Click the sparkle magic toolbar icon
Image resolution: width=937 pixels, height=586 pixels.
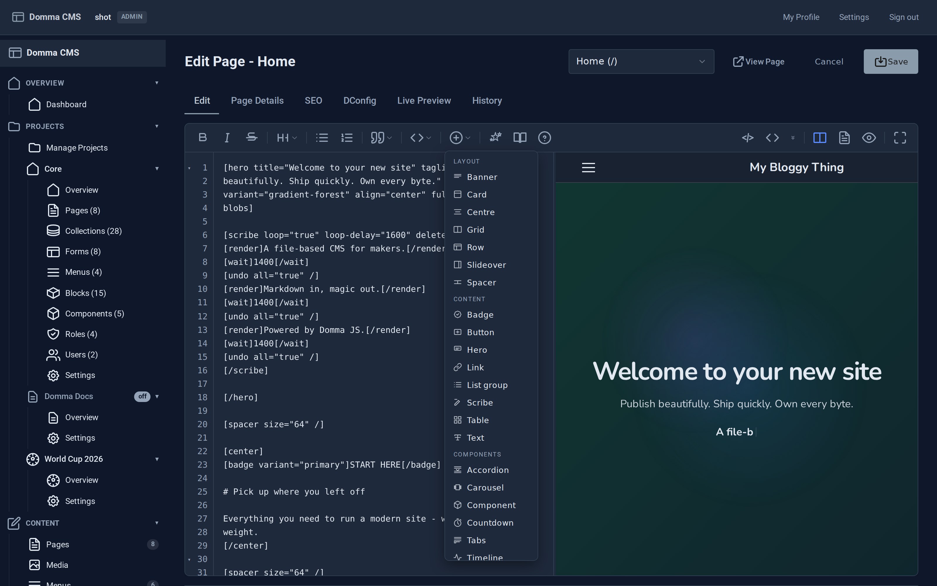[495, 138]
